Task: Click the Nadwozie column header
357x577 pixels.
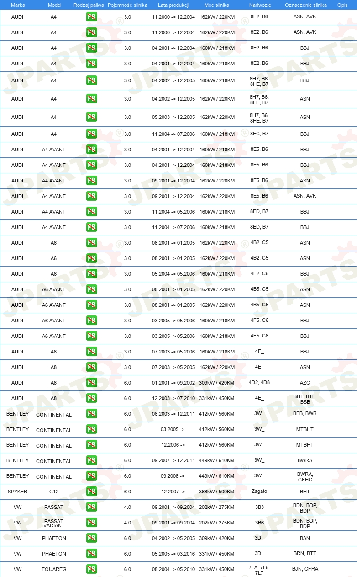Action: tap(259, 5)
